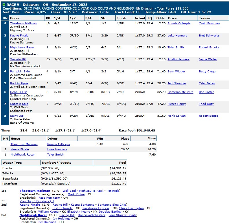Click Tyler Smith in the payouts table

(x=55, y=155)
